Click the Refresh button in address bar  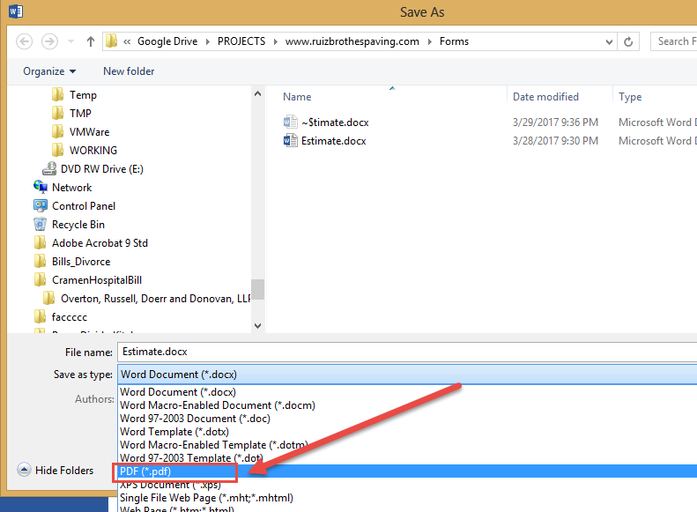[x=628, y=41]
